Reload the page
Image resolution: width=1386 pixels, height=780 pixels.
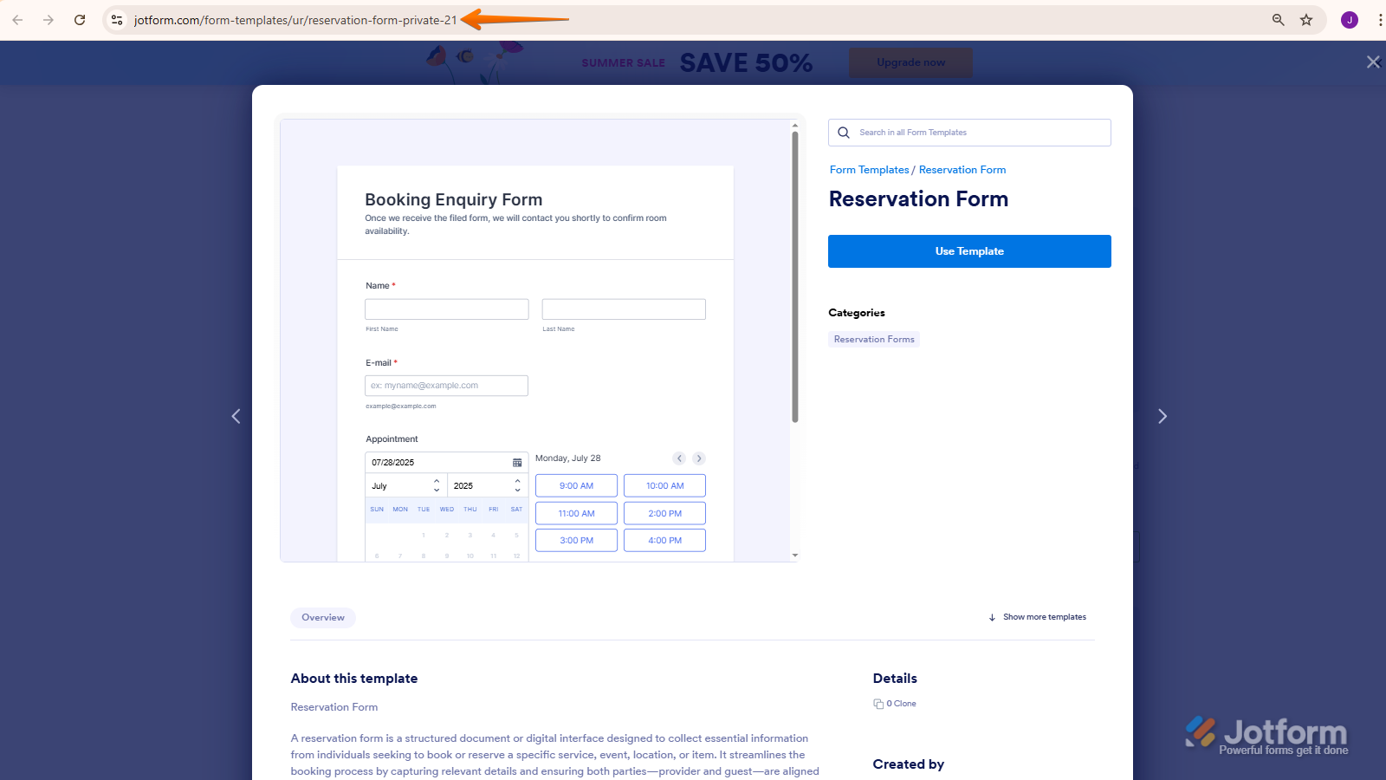[80, 20]
